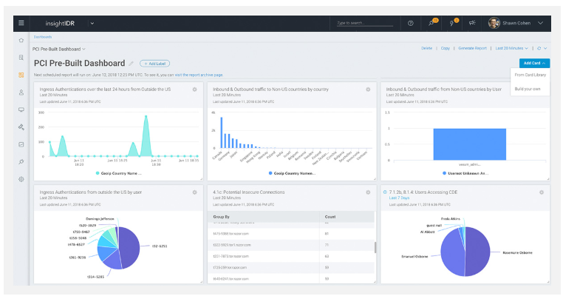Click Last 7 Days link on CDE card

pos(399,198)
